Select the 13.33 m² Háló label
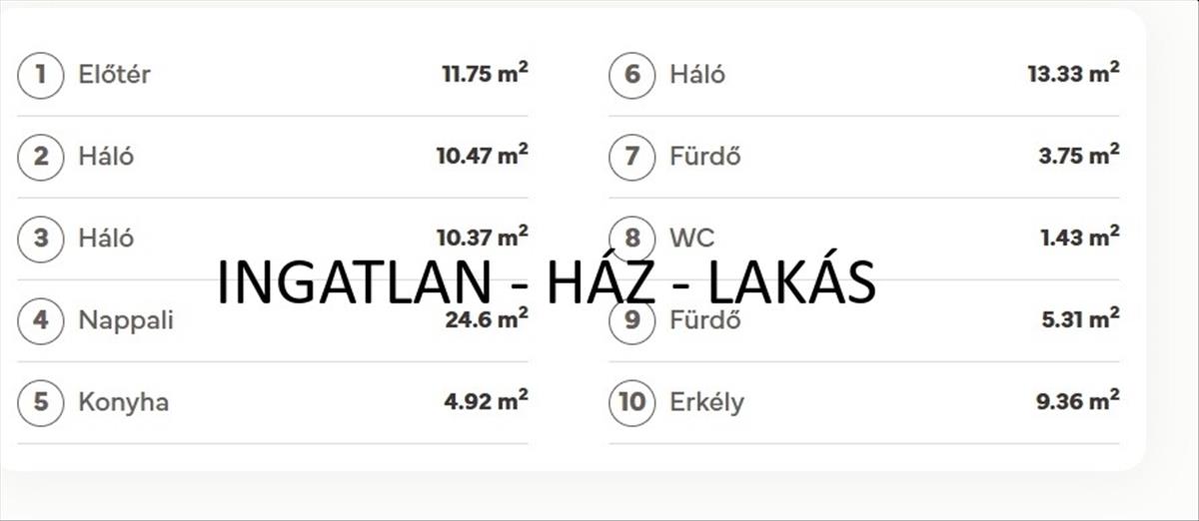 click(697, 75)
